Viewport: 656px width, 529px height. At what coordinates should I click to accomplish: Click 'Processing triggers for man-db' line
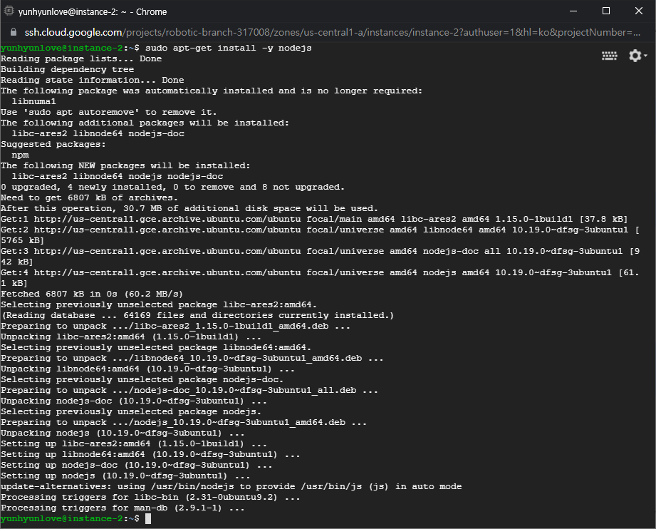click(x=123, y=508)
